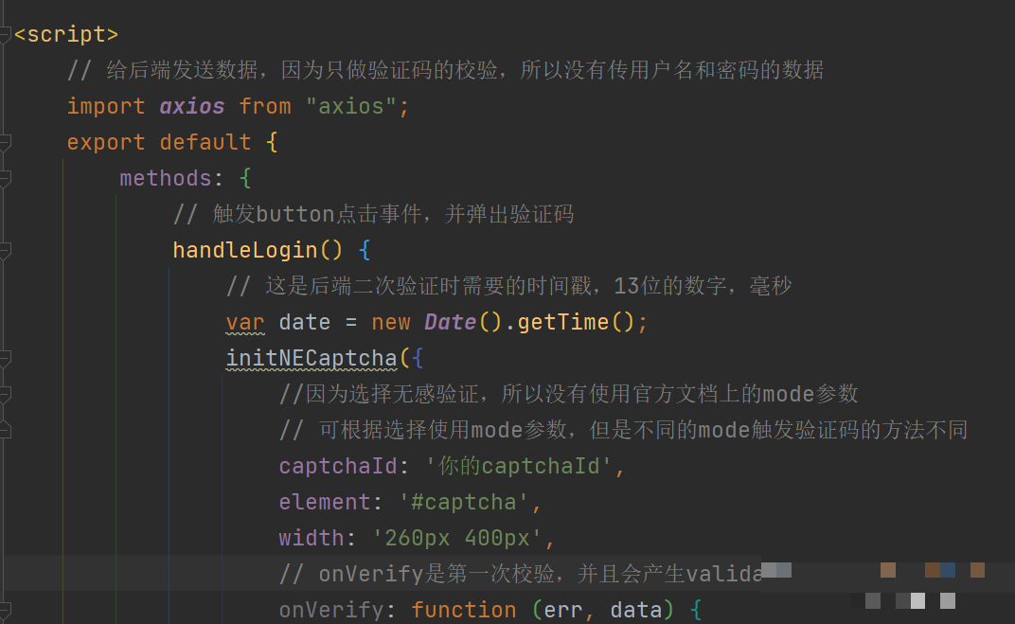Click the Date constructor name
The width and height of the screenshot is (1015, 624).
click(450, 322)
